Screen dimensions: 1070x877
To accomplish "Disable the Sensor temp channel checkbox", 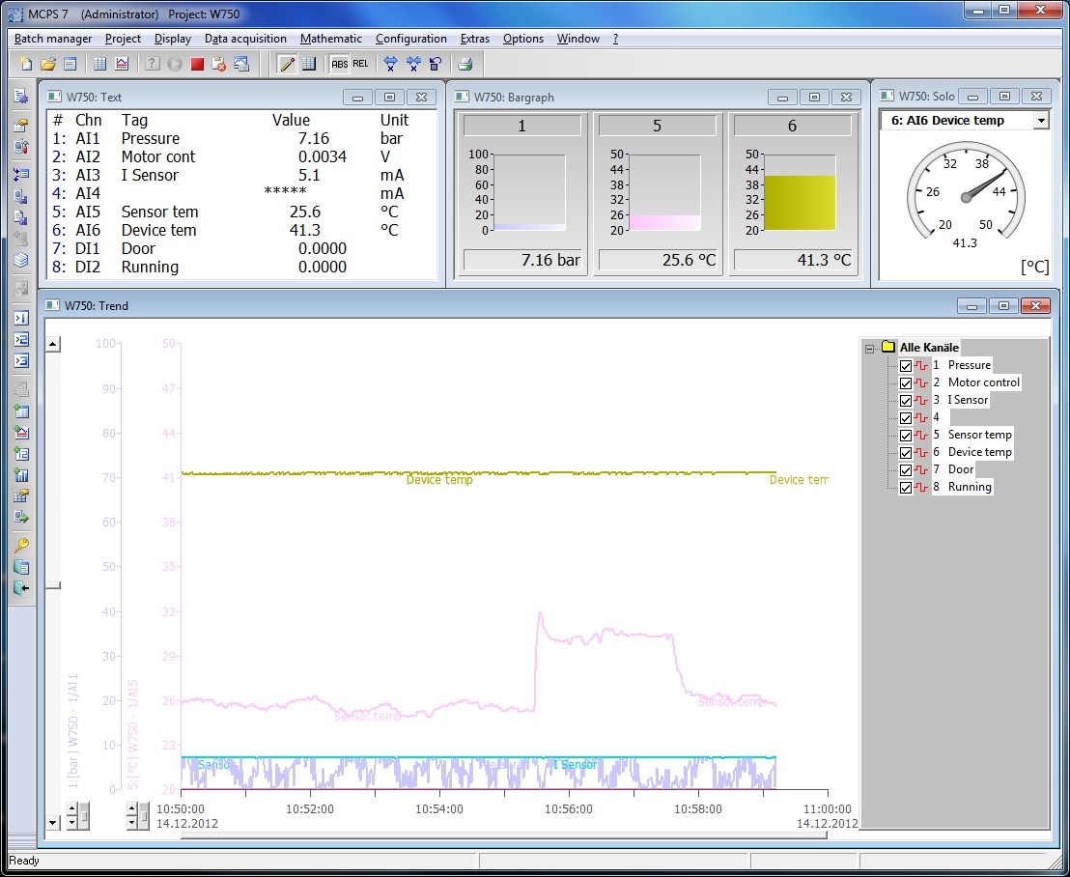I will tap(906, 436).
